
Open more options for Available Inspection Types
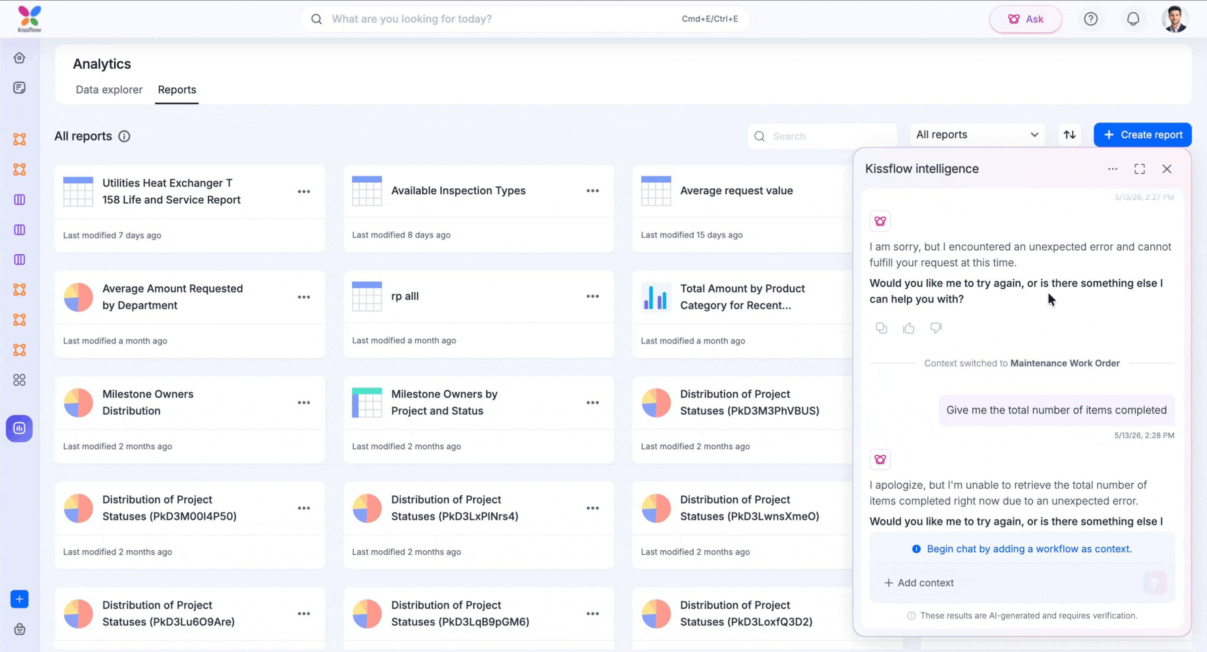click(x=593, y=191)
